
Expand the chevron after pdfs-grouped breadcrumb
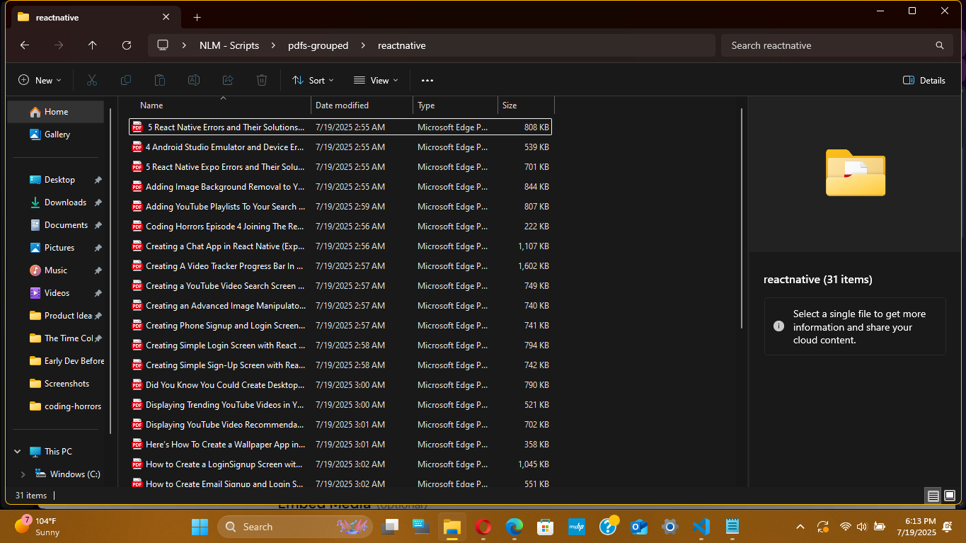tap(363, 45)
